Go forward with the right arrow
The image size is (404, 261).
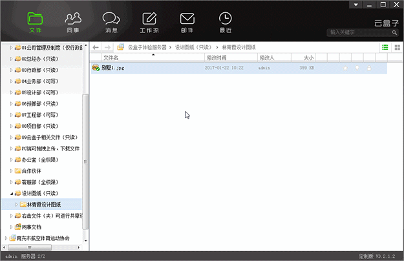click(107, 47)
